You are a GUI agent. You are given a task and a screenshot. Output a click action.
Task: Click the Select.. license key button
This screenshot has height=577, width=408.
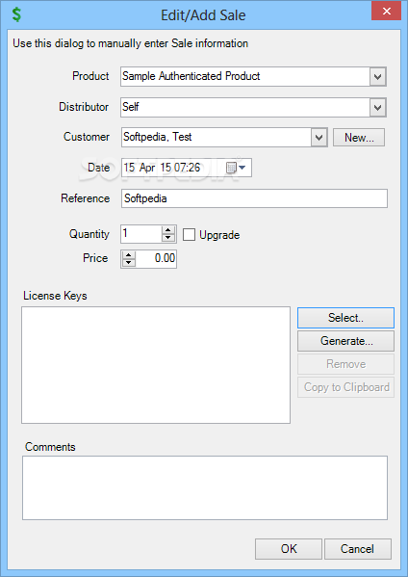(345, 318)
